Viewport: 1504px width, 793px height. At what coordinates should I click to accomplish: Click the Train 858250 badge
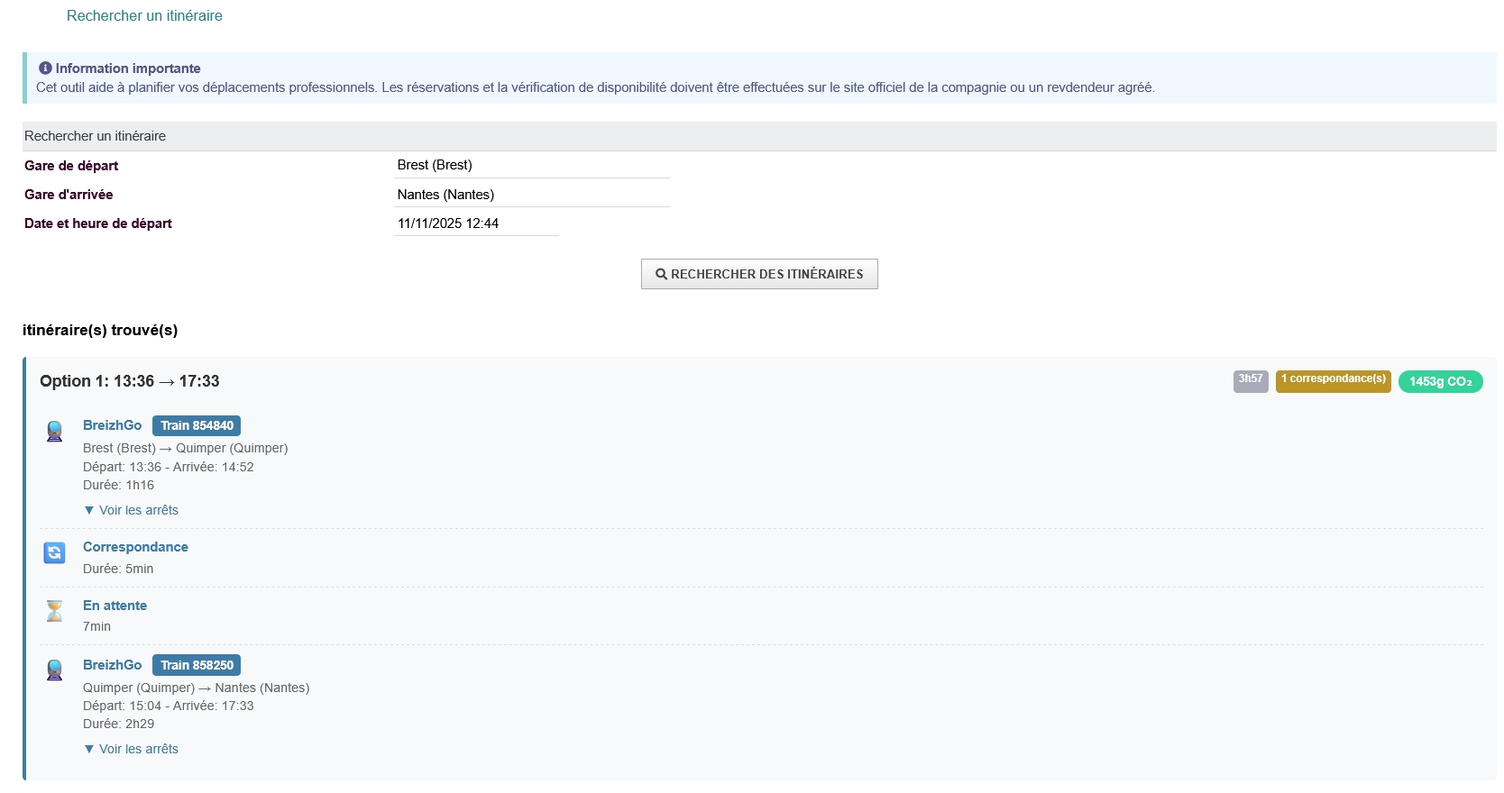[197, 665]
